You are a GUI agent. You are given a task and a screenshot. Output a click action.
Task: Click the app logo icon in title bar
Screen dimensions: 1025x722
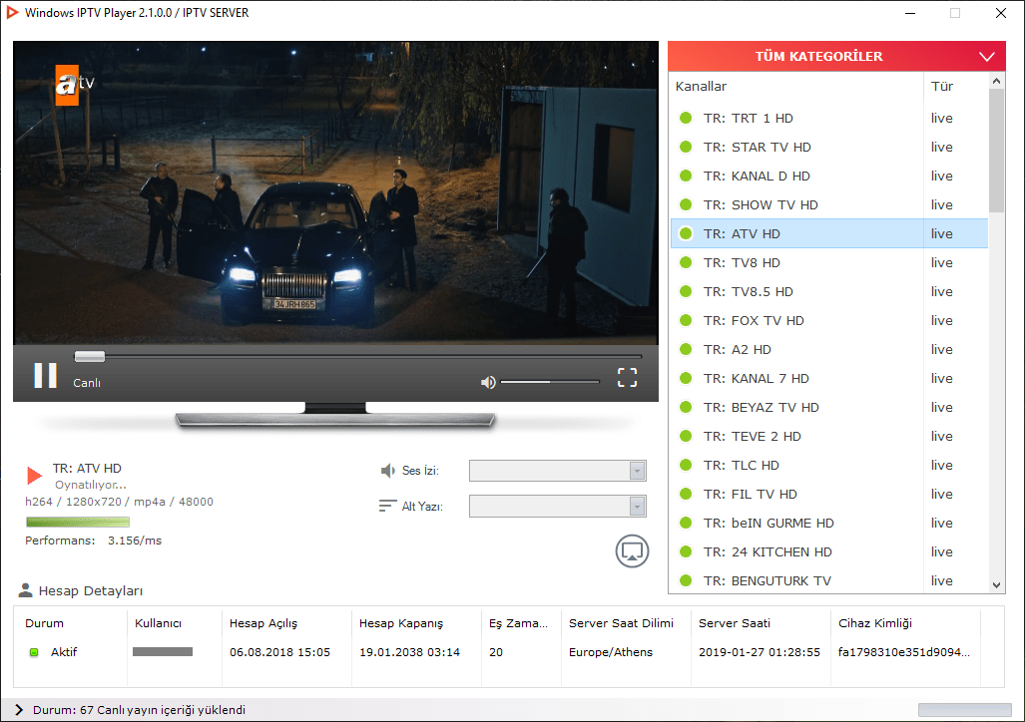tap(14, 13)
